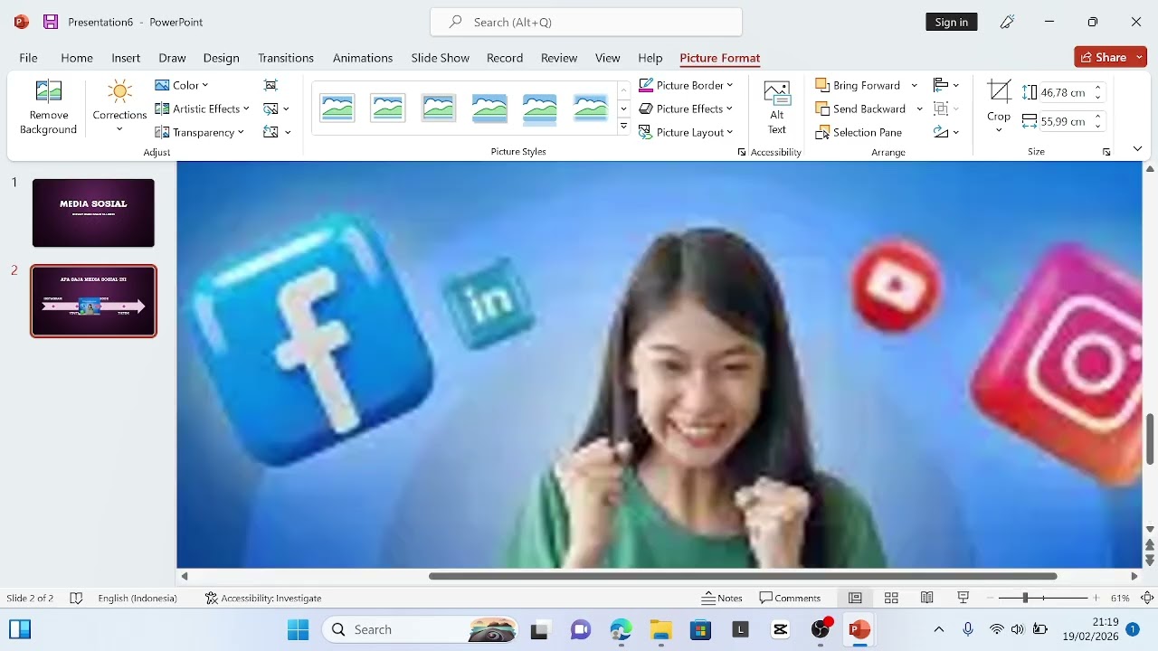The image size is (1158, 651).
Task: Open the Align objects menu
Action: [945, 85]
